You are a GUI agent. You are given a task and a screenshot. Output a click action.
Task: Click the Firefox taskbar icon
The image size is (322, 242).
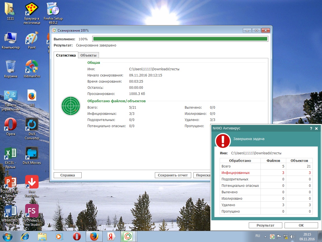(94, 236)
